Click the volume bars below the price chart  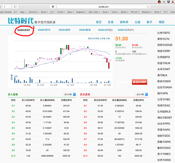(x=63, y=80)
